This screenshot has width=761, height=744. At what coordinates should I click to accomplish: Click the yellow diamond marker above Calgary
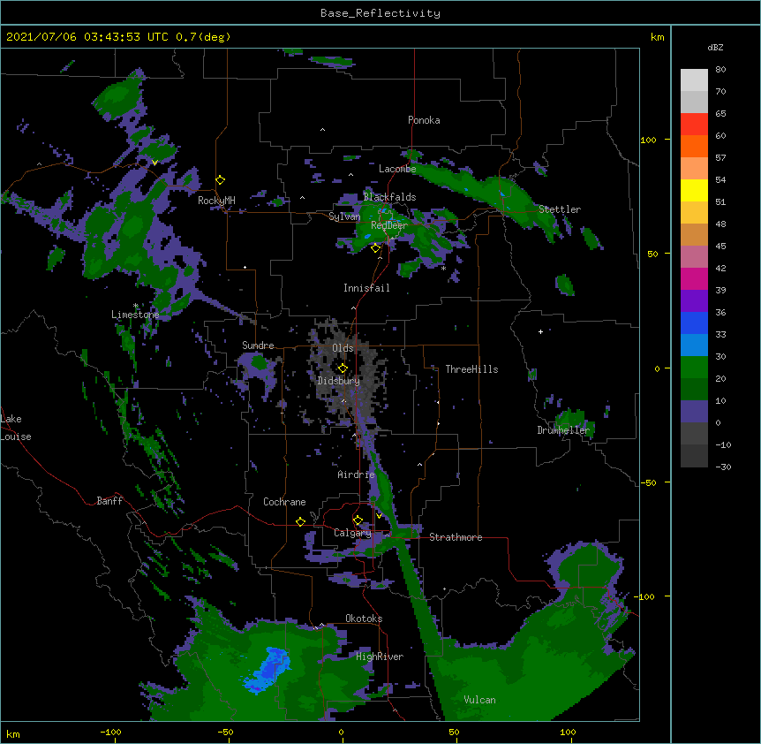tap(358, 520)
